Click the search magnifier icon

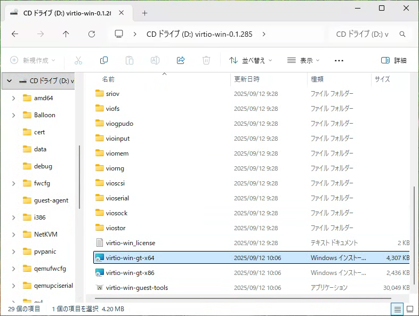[x=402, y=34]
